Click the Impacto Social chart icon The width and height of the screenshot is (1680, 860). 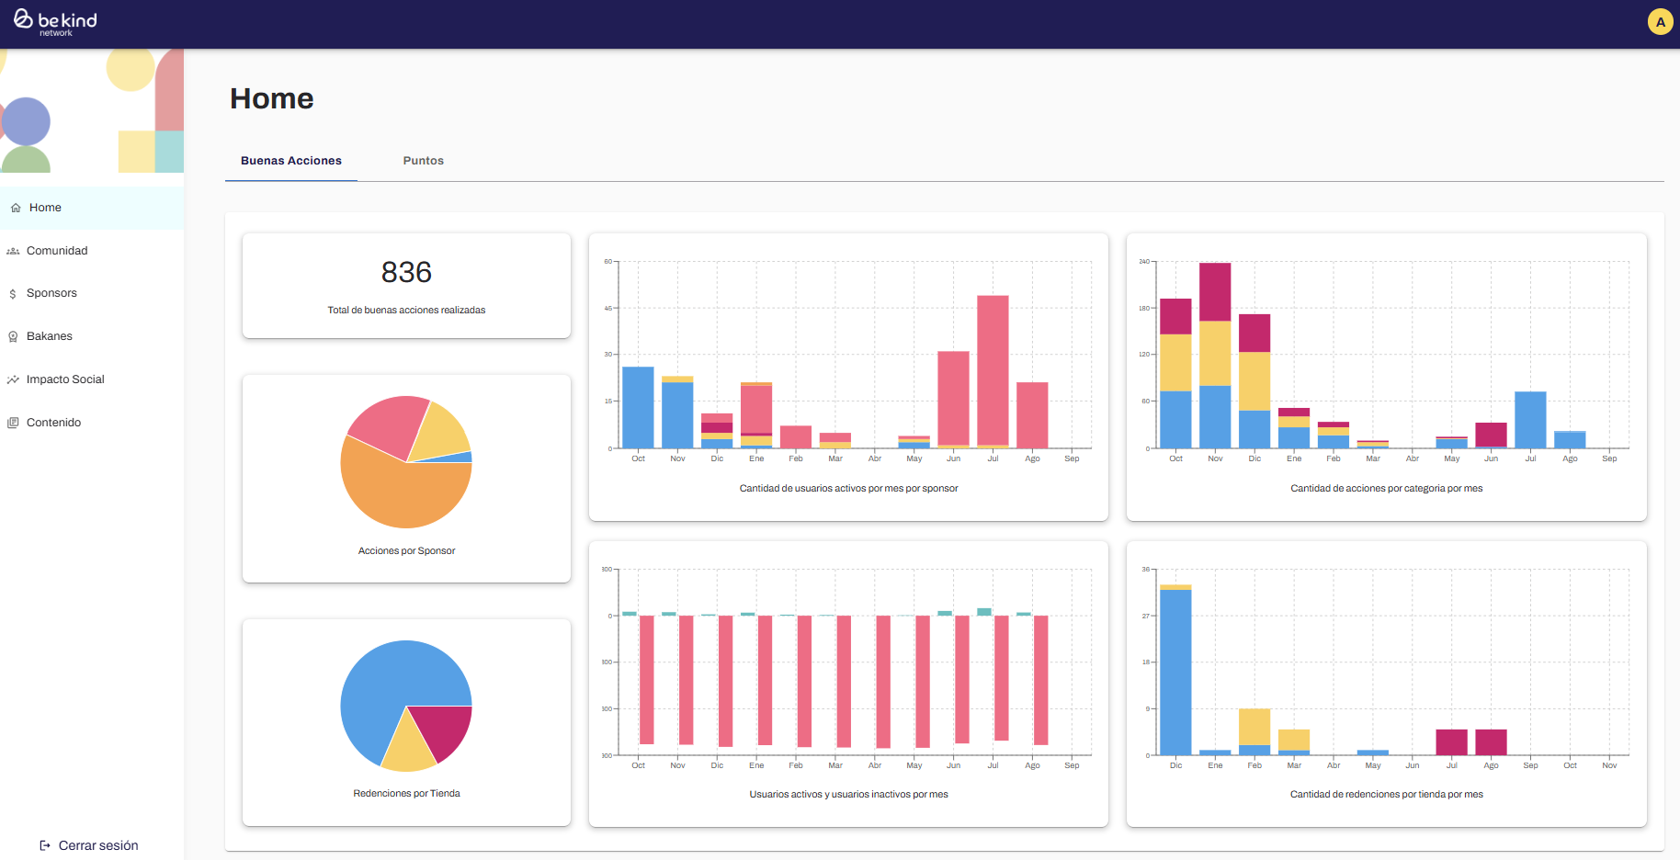13,379
